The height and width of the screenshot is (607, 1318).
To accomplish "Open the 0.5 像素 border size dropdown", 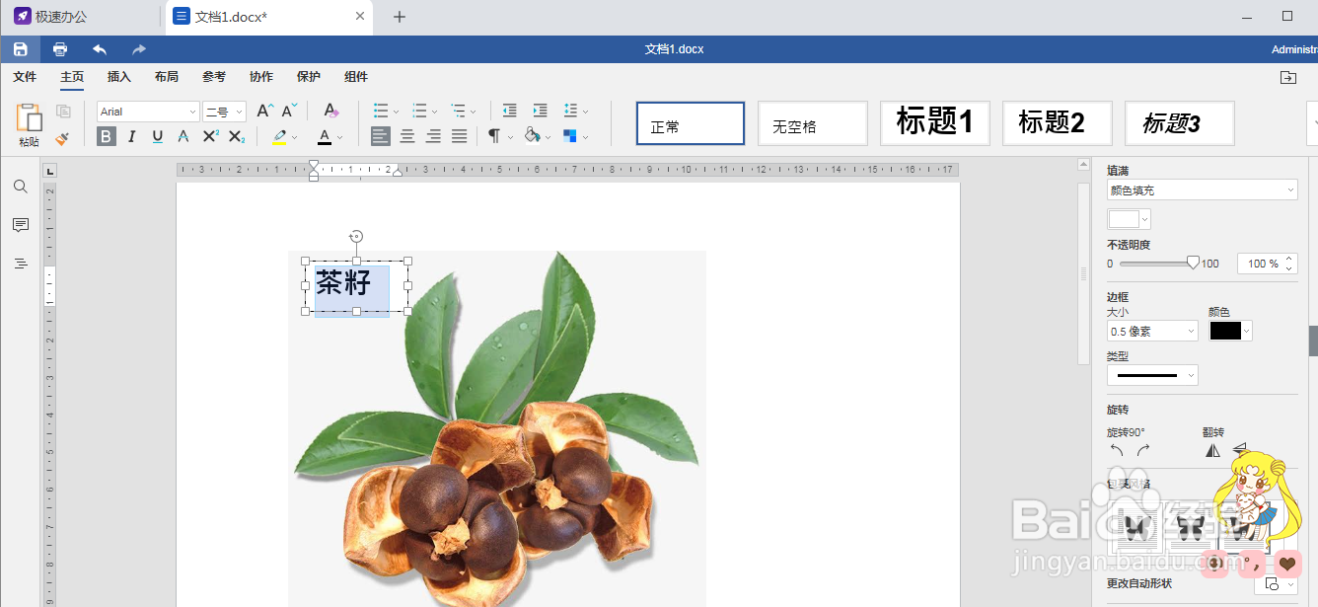I will tap(1152, 332).
